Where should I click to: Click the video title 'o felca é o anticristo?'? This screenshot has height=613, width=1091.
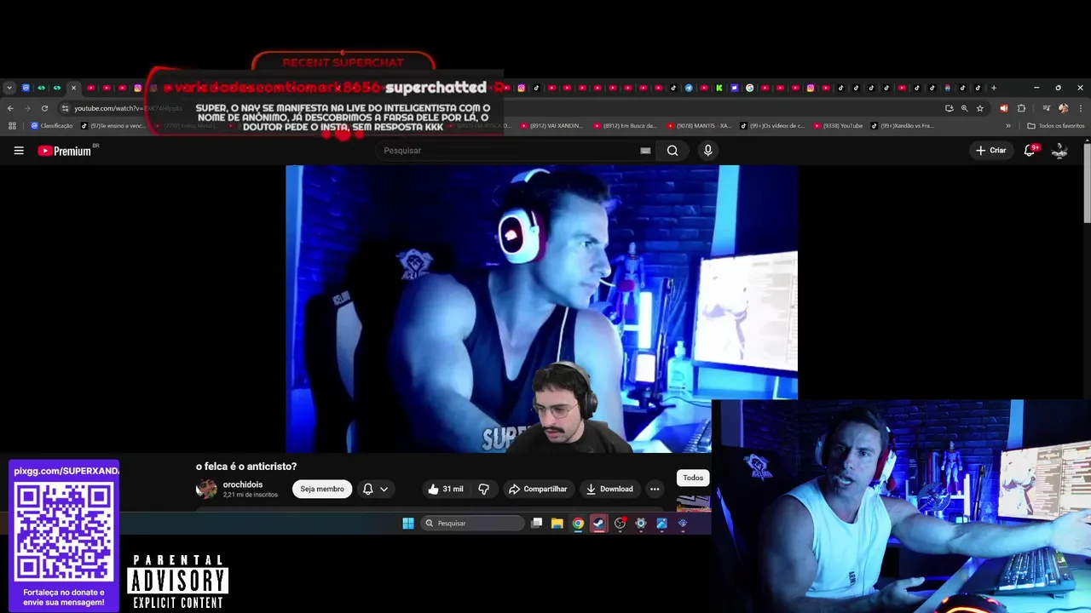click(x=246, y=467)
